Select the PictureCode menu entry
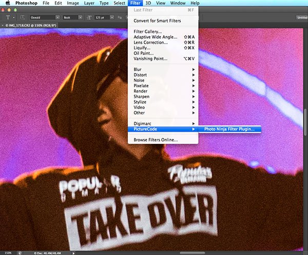This screenshot has width=308, height=255. 163,129
